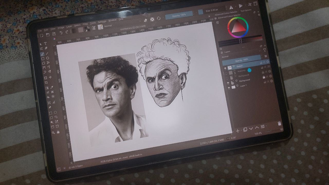Click the brush Opacity slider

click(x=179, y=15)
